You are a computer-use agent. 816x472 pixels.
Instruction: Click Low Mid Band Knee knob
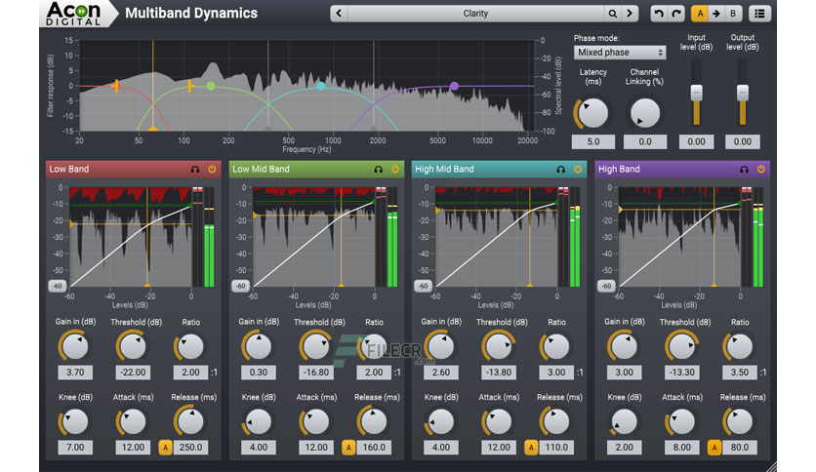[259, 421]
